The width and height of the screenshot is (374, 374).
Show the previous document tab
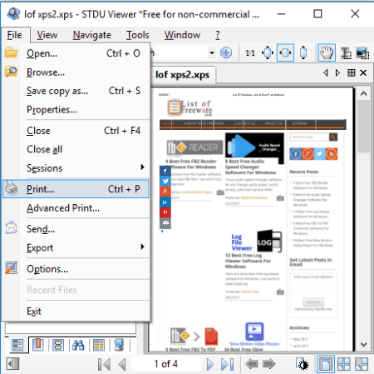tap(326, 72)
